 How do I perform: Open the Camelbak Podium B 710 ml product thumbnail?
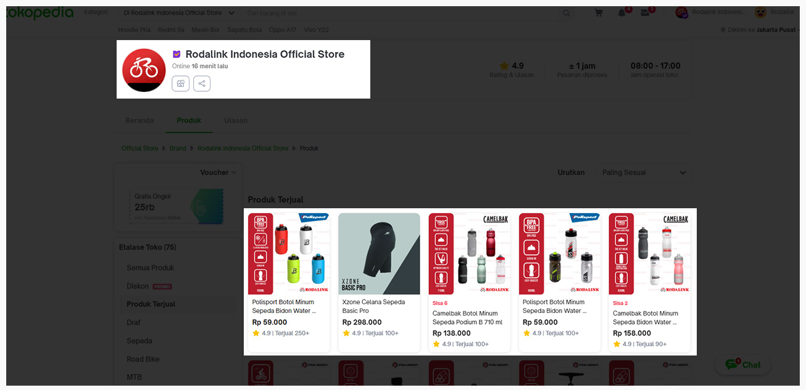469,253
